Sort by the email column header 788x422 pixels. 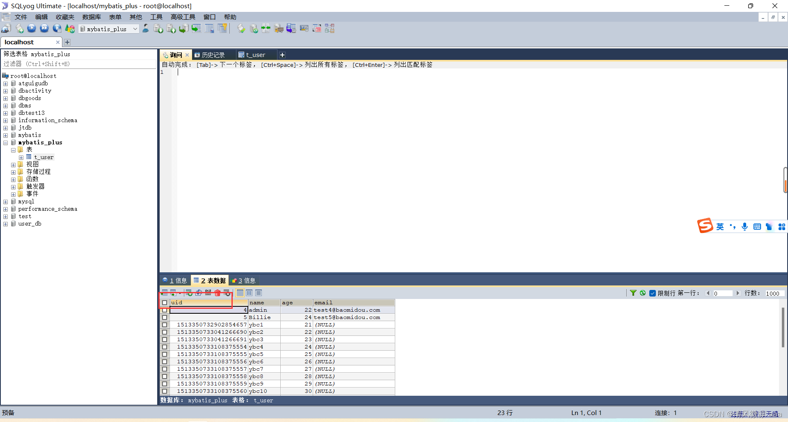(x=354, y=303)
